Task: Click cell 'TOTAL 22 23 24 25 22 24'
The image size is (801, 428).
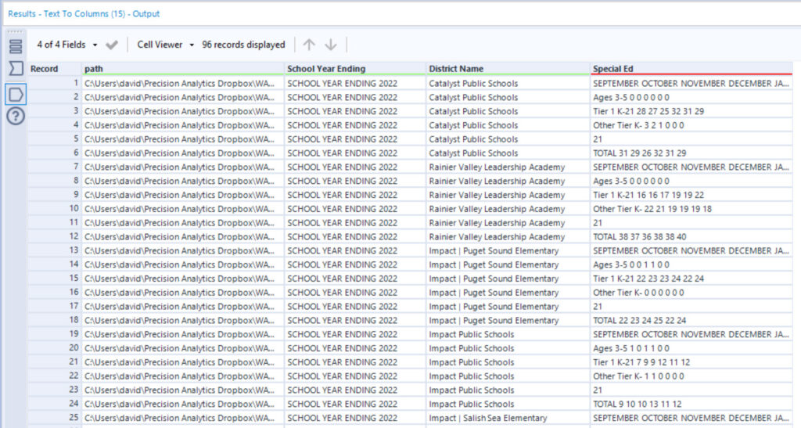Action: (691, 320)
